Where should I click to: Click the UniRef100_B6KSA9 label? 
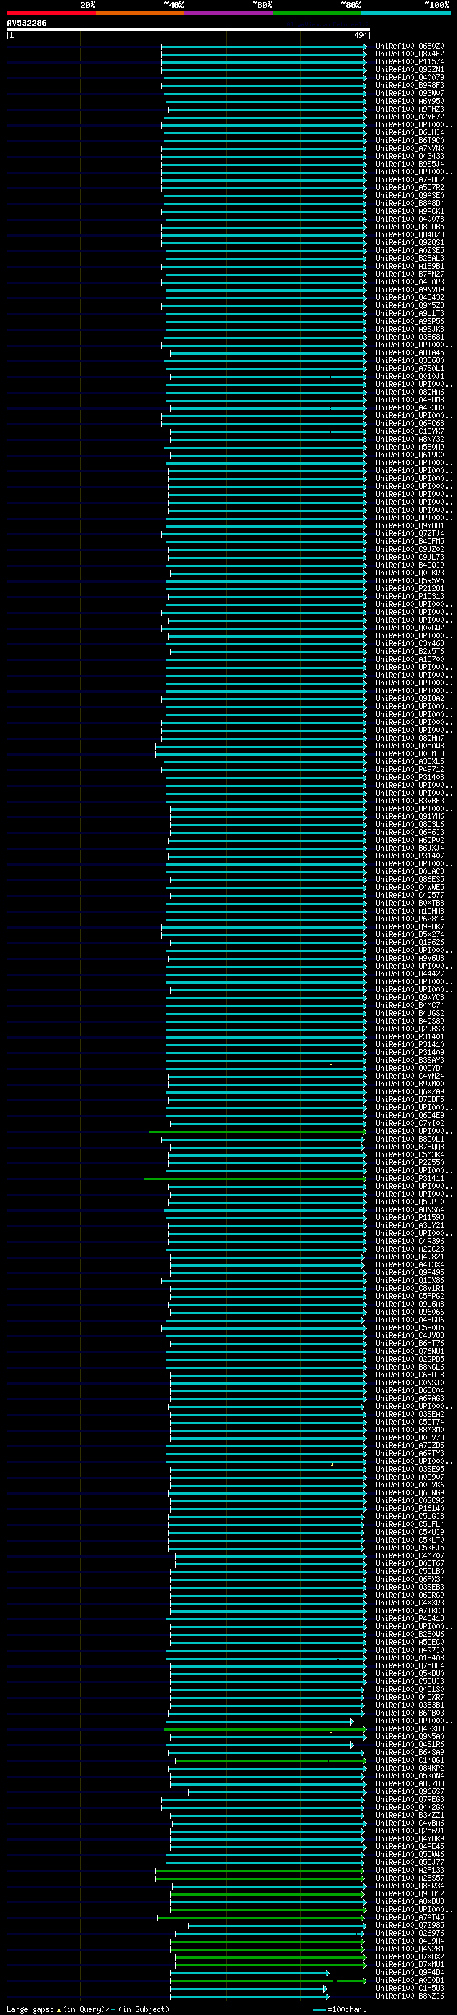click(x=409, y=1751)
